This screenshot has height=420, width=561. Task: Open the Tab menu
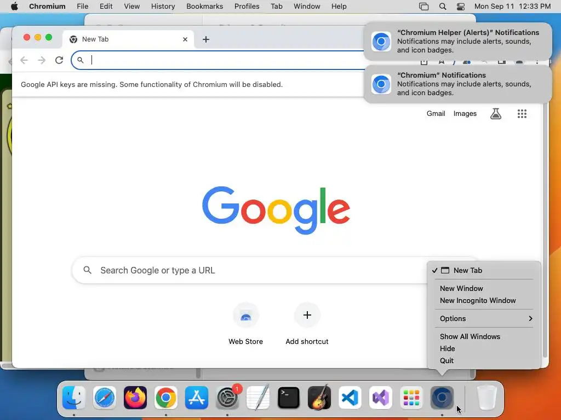[x=276, y=7]
